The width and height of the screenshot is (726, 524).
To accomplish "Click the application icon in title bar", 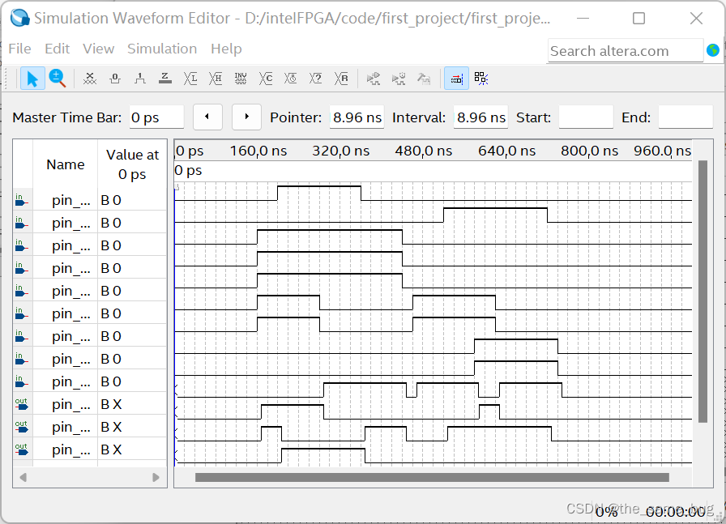I will [20, 18].
